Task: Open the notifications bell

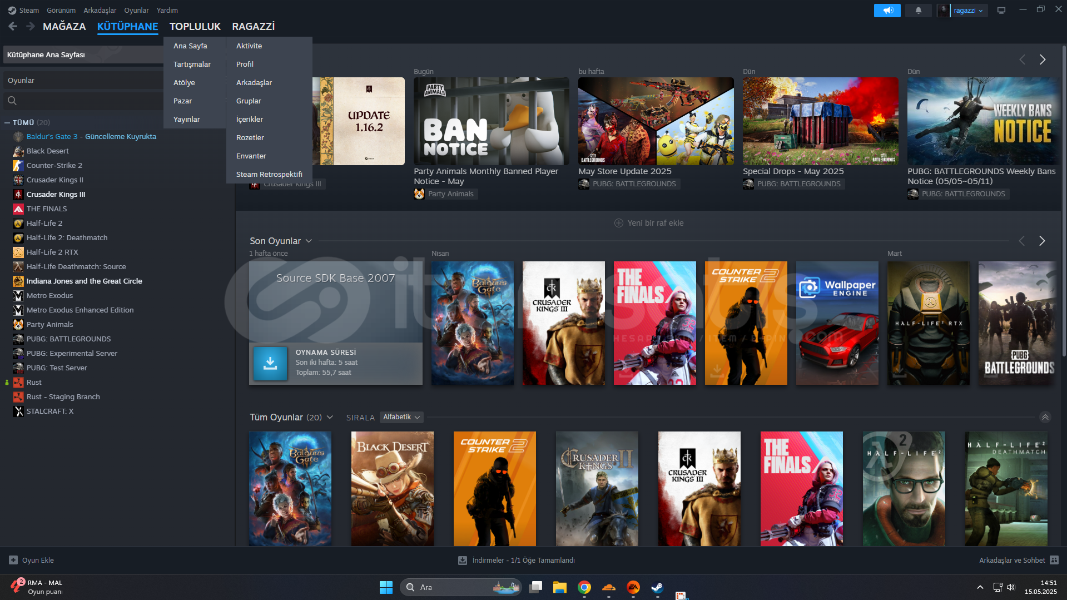Action: click(918, 11)
